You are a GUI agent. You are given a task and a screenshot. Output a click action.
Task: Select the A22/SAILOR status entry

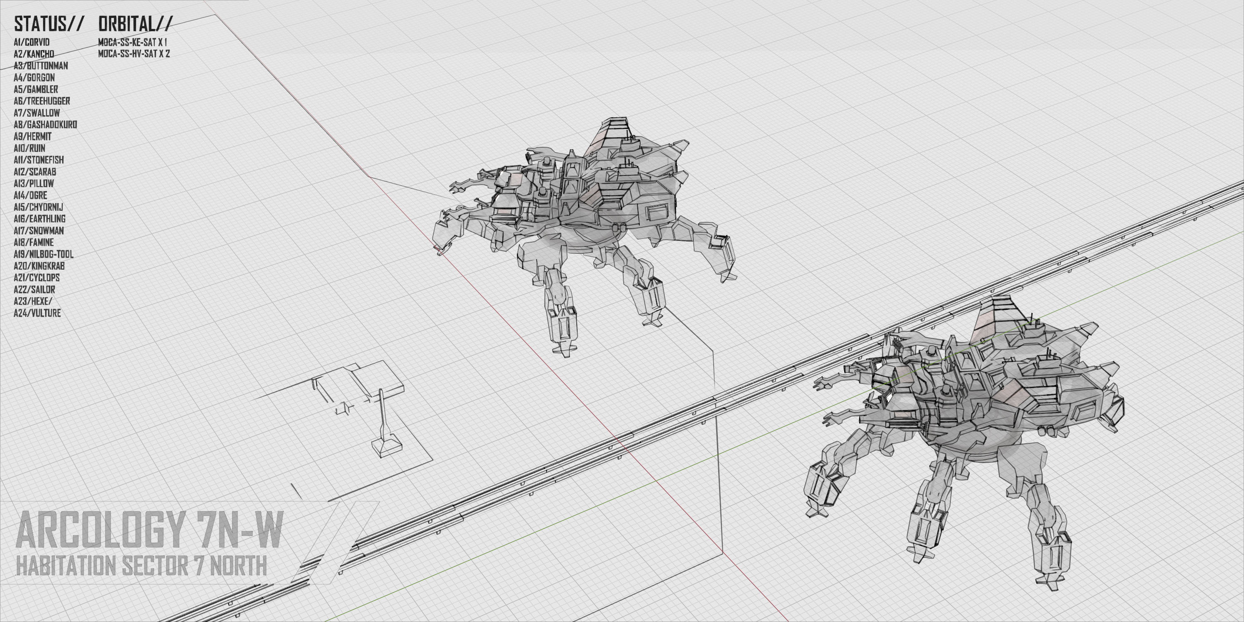[x=34, y=290]
